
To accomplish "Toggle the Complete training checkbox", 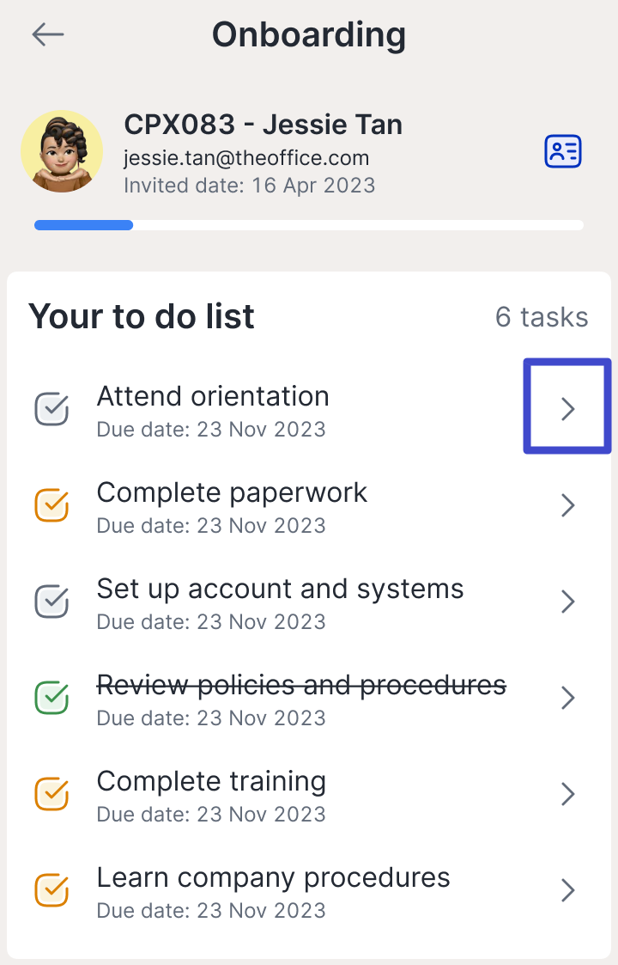I will pos(51,794).
